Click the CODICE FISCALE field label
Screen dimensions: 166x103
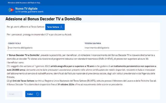(x=15, y=44)
